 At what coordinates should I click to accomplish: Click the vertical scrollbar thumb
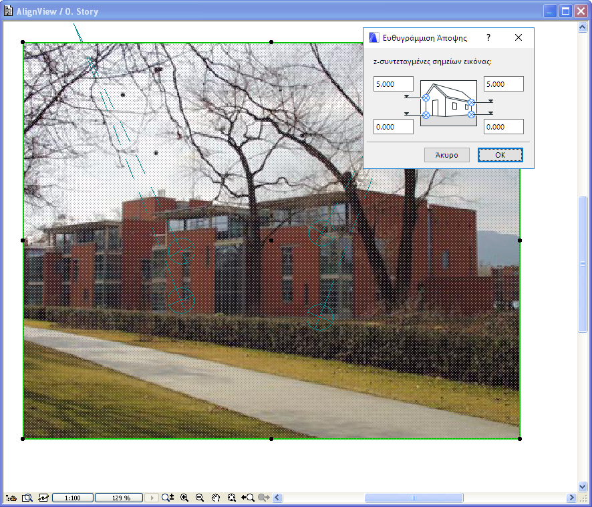click(x=583, y=265)
